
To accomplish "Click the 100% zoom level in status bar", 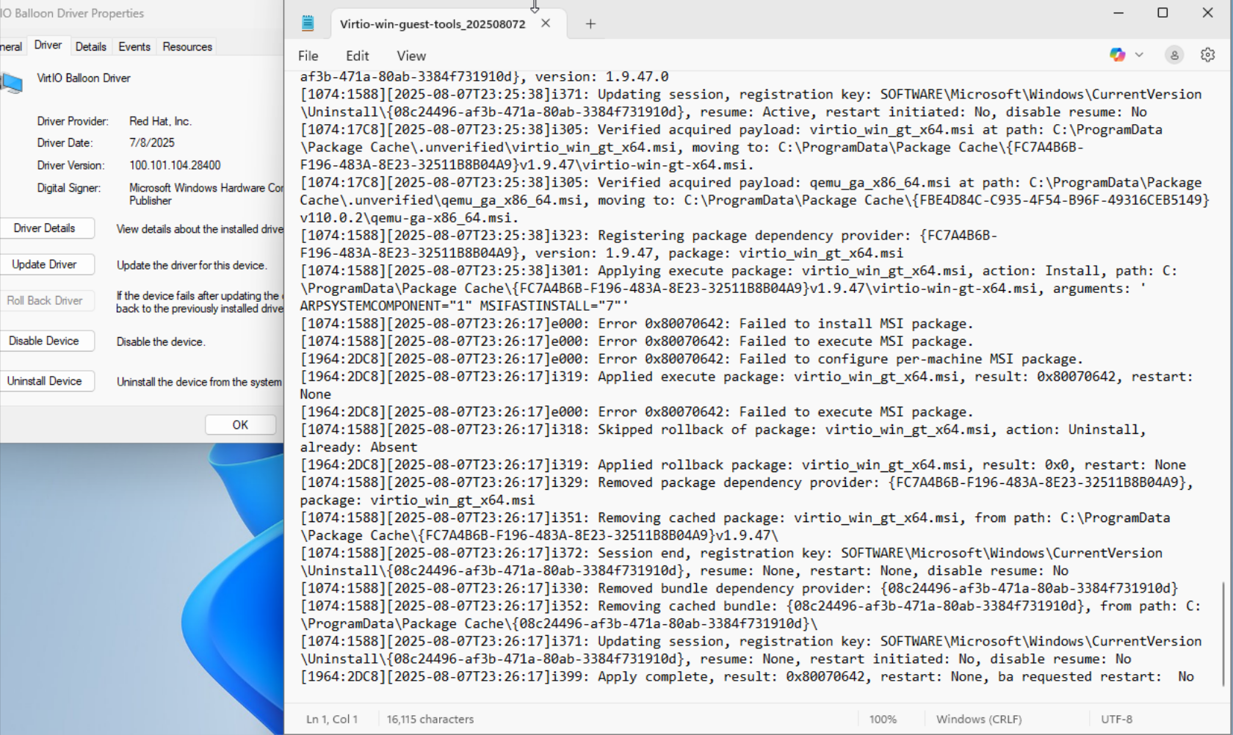I will tap(883, 720).
